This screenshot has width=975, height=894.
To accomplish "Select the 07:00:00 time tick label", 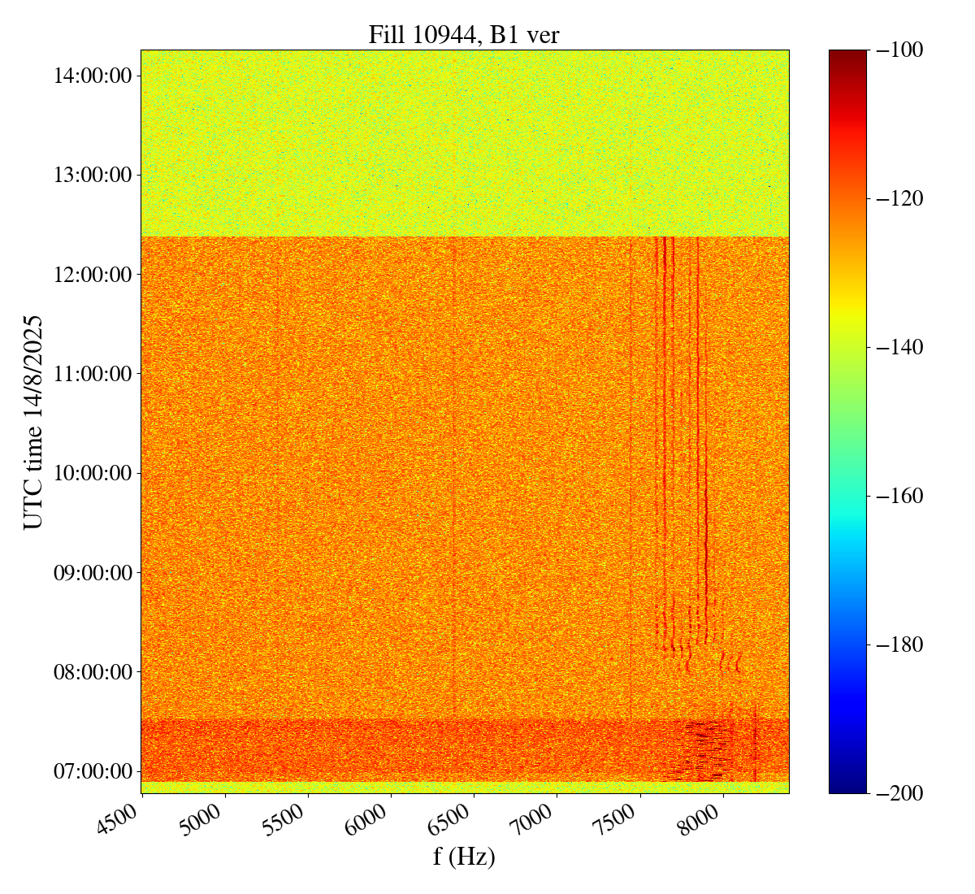I will coord(93,771).
